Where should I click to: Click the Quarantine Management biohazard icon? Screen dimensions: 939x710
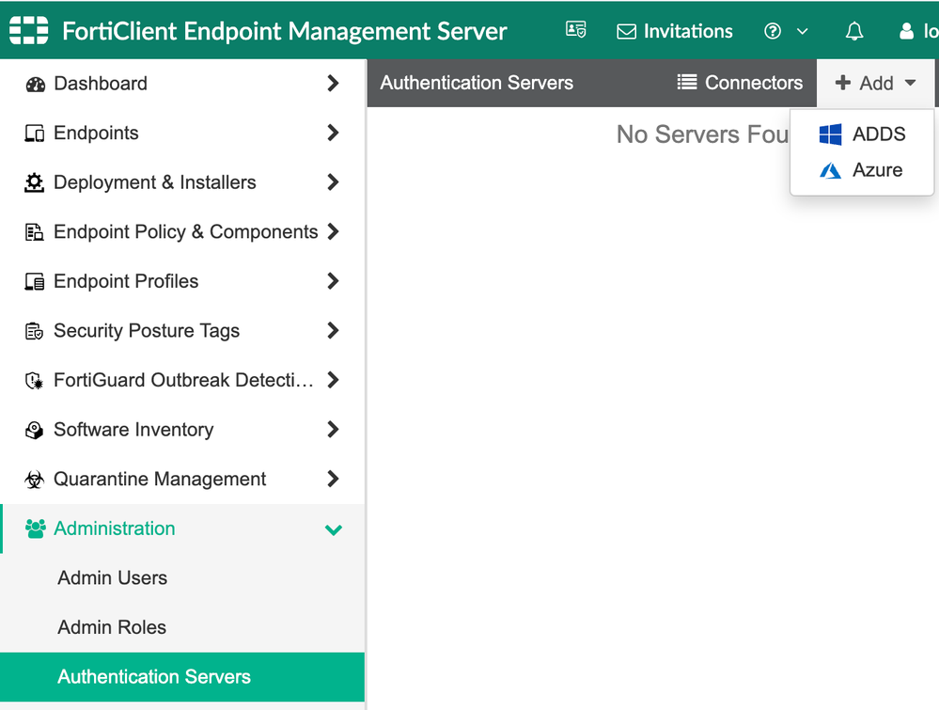pos(35,480)
